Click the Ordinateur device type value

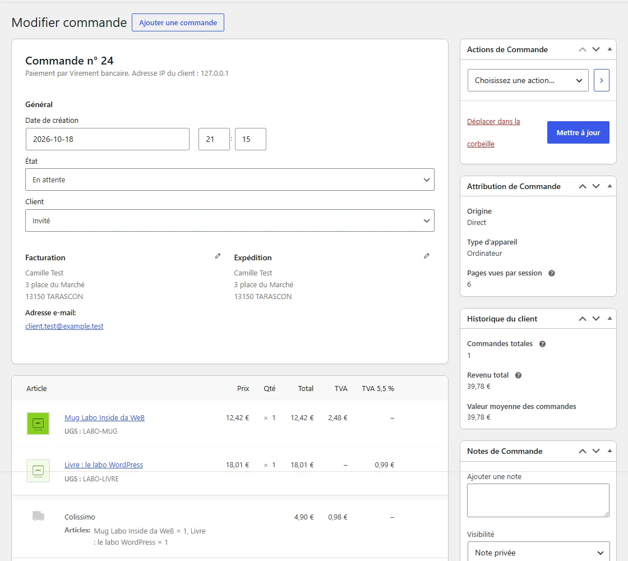(484, 253)
